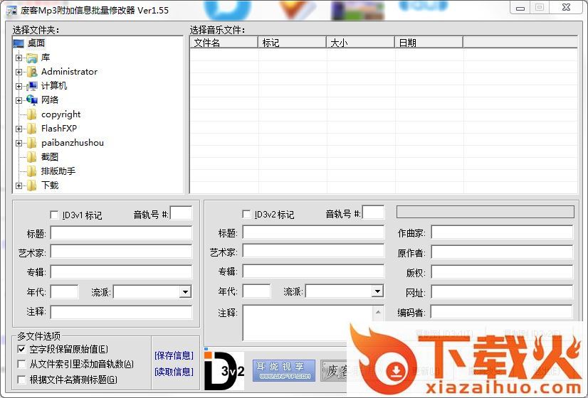The image size is (588, 398).
Task: Open the ID3v2 流派 genre dropdown
Action: [377, 291]
